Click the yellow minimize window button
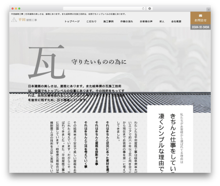 pos(16,9)
